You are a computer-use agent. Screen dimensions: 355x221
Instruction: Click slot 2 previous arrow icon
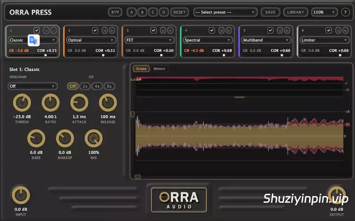104,30
